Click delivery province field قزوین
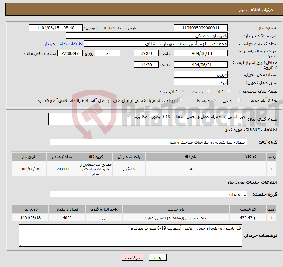This screenshot has width=283, height=267. point(200,74)
